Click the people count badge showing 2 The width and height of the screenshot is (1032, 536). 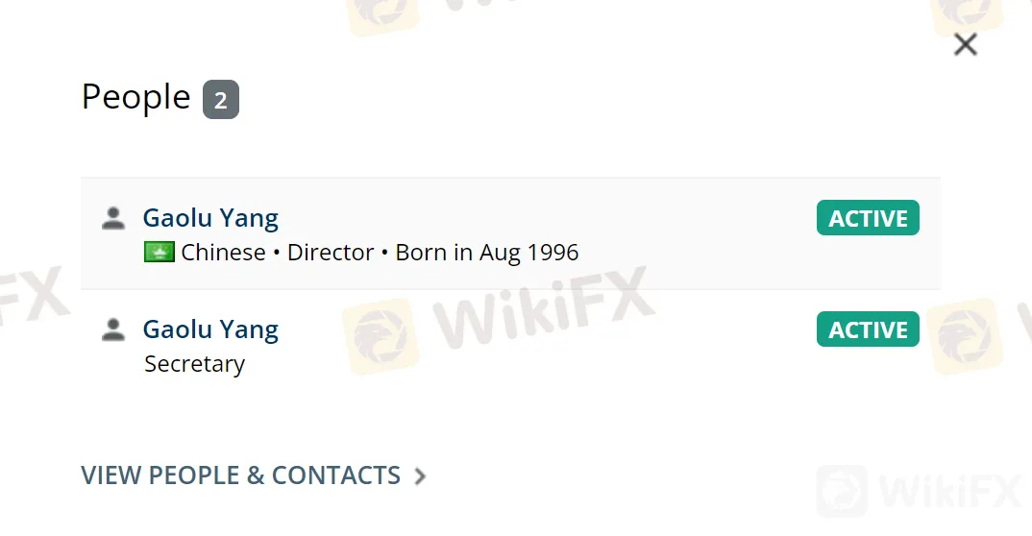220,100
